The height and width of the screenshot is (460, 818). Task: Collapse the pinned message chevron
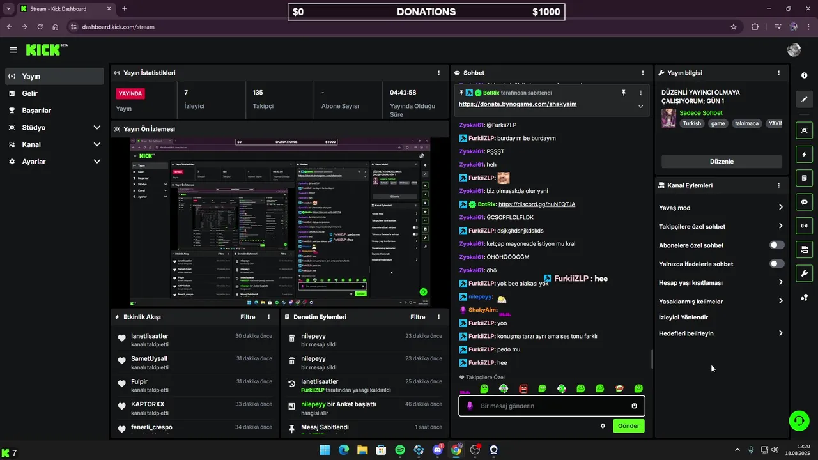pyautogui.click(x=640, y=106)
